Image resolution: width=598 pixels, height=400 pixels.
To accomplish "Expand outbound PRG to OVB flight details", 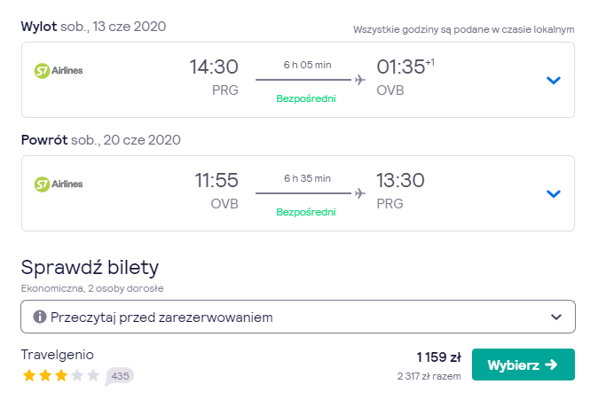I will (x=553, y=80).
